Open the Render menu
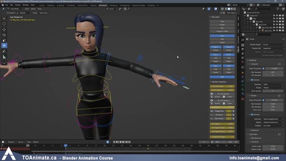Screen dimensions: 286x161 tap(18, 5)
